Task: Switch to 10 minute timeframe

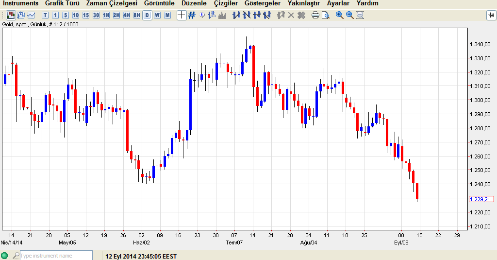Action: point(76,15)
